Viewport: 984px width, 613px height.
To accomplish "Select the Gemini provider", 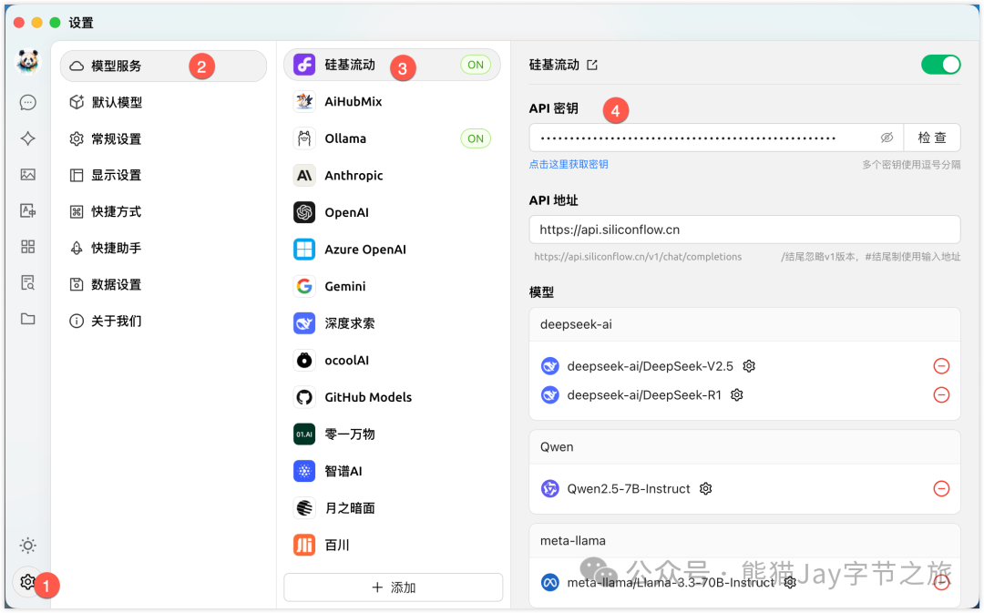I will [x=392, y=286].
